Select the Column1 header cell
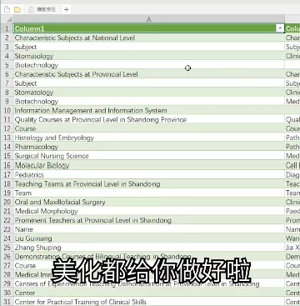300x306 pixels. tap(149, 28)
